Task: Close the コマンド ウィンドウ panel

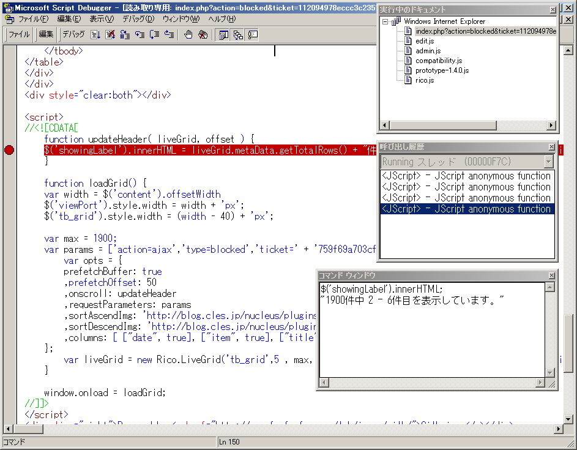Action: (552, 276)
